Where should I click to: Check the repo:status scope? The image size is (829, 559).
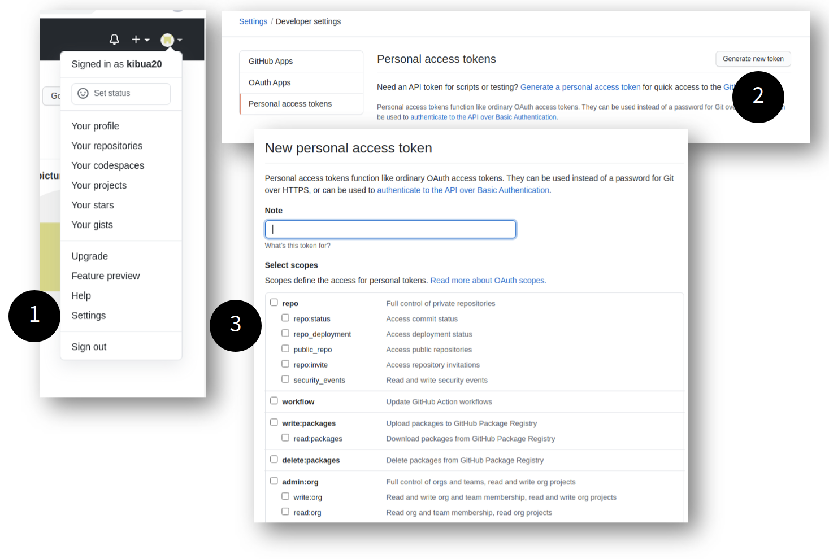(285, 318)
